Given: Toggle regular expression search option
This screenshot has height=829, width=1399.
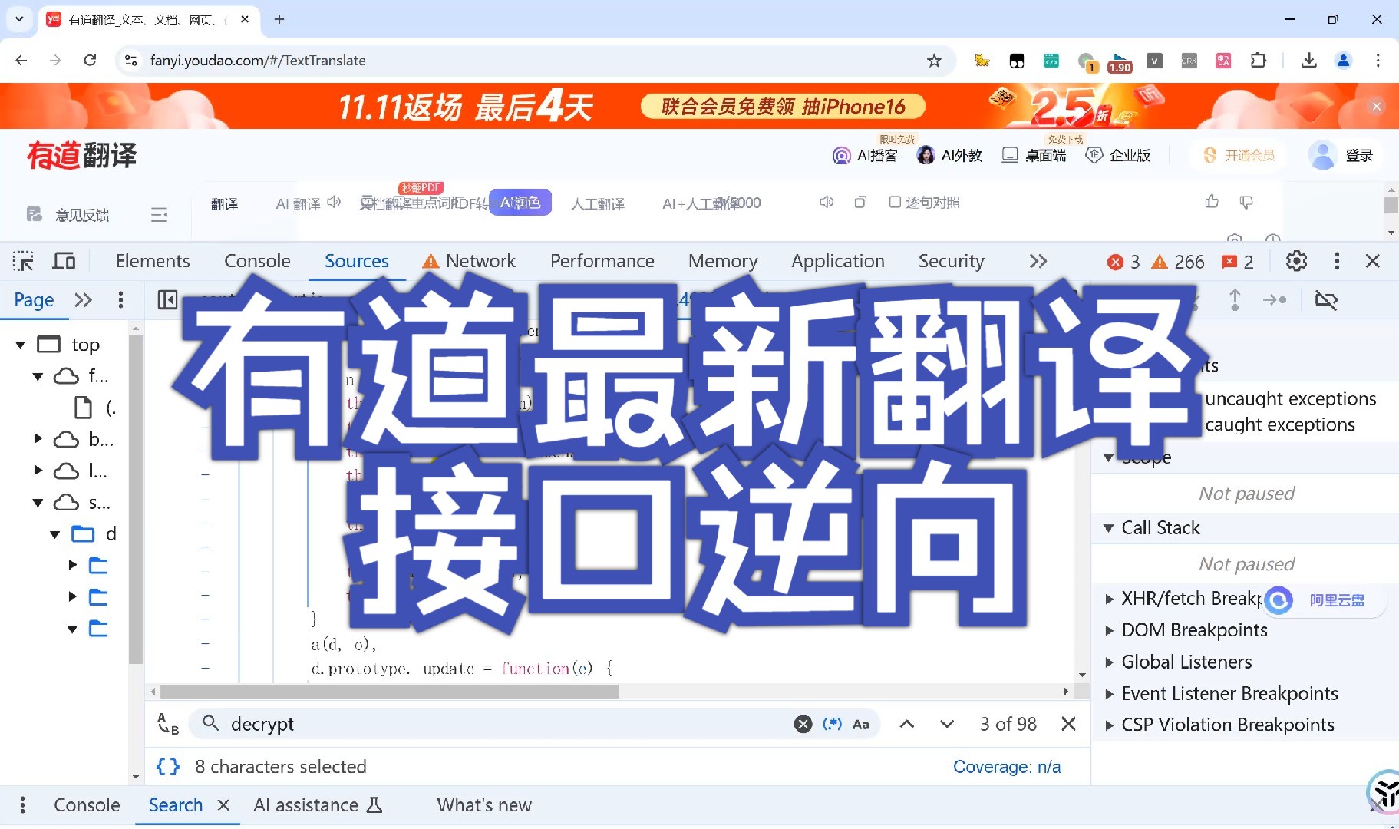Looking at the screenshot, I should 832,724.
